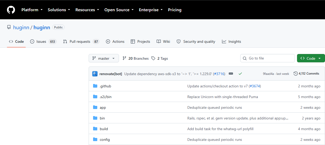
Task: View the Insights tab
Action: click(232, 41)
